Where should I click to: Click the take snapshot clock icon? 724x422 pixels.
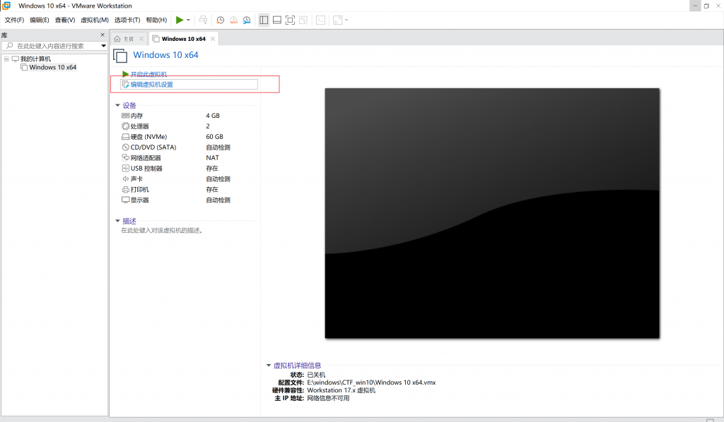220,20
